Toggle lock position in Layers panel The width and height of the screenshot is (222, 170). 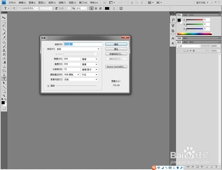pyautogui.click(x=191, y=51)
